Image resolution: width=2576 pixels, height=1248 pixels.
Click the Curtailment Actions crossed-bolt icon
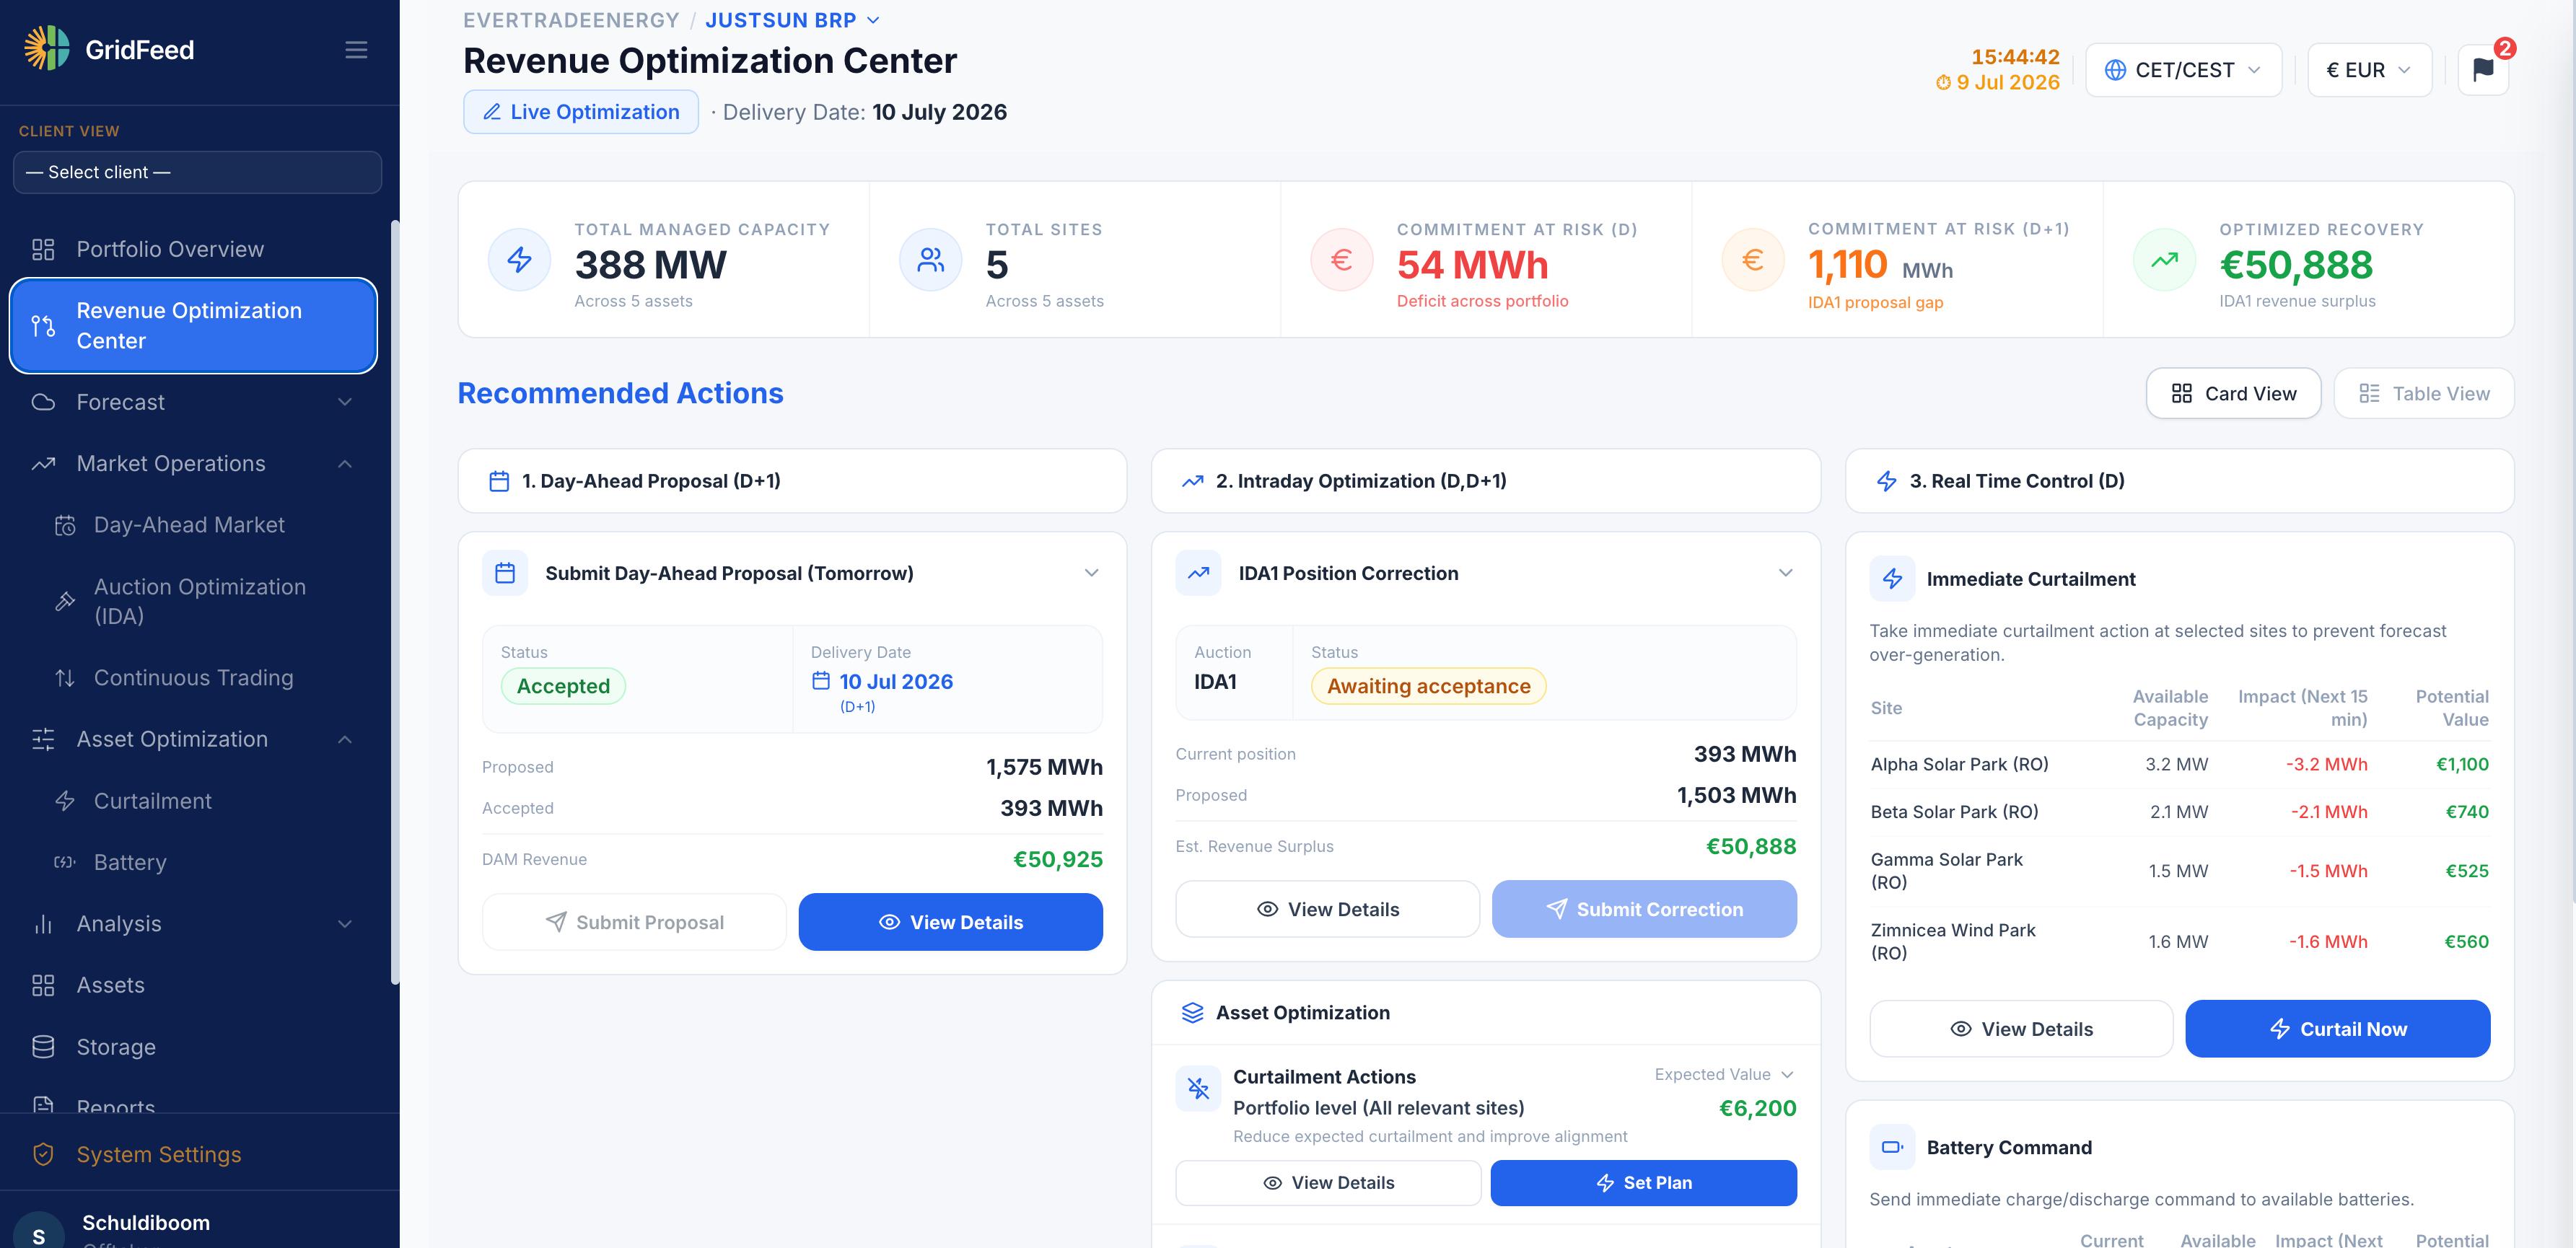[x=1198, y=1088]
